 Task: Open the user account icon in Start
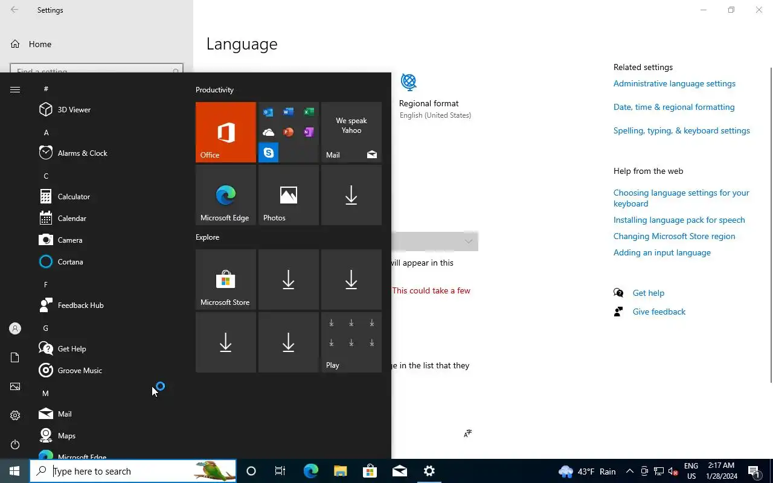tap(15, 328)
